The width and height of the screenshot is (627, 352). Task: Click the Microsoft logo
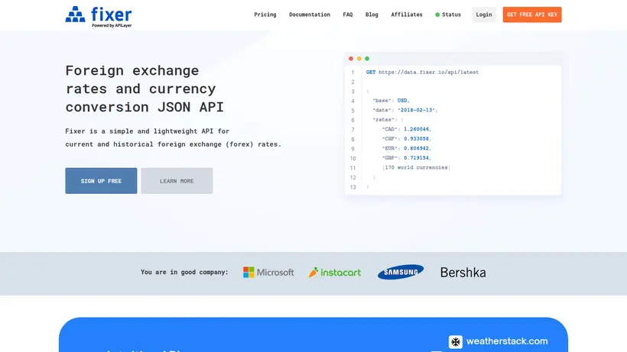pos(268,272)
